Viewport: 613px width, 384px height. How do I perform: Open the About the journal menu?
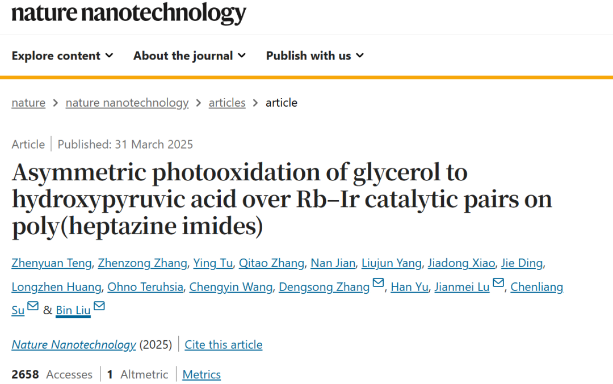coord(190,56)
